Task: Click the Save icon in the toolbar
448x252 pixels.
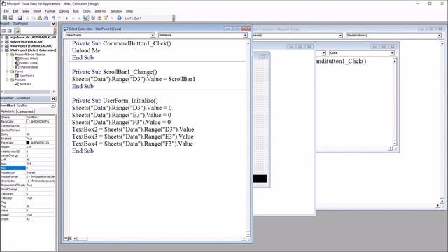Action: [x=20, y=18]
